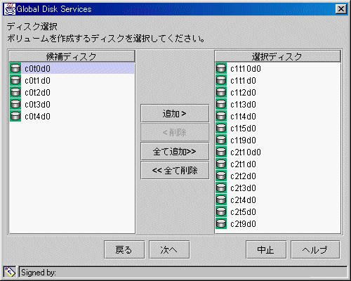Cancel with the 中止 button
351x281 pixels.
(266, 250)
